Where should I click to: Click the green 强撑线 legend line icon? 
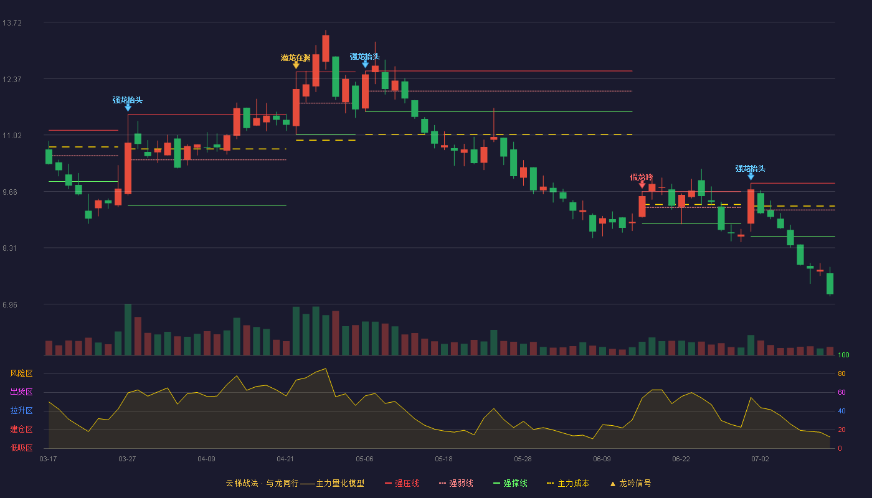click(496, 483)
